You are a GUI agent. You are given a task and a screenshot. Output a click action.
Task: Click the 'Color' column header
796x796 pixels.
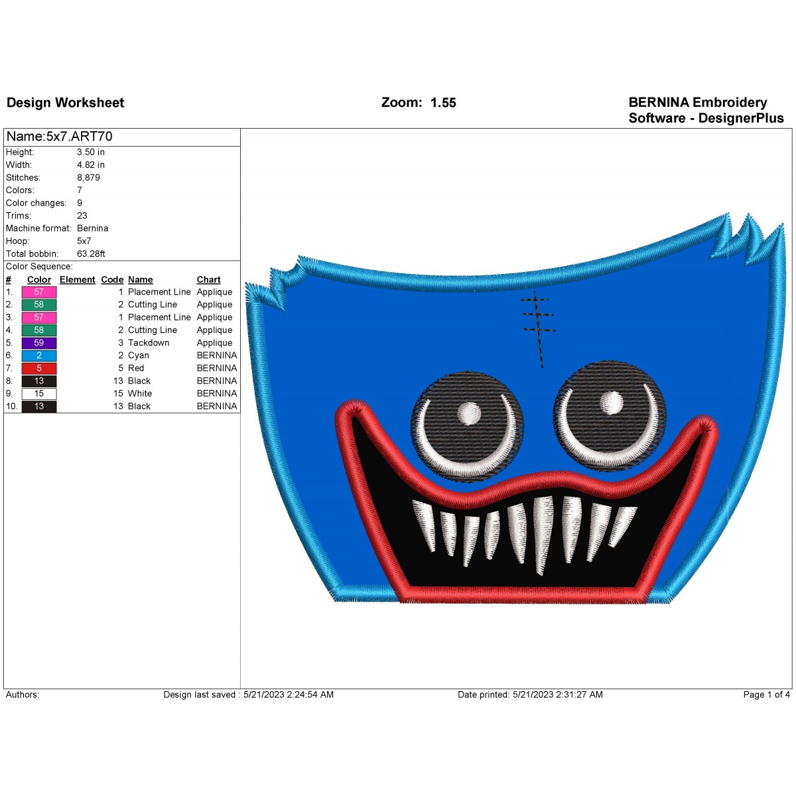(x=39, y=280)
